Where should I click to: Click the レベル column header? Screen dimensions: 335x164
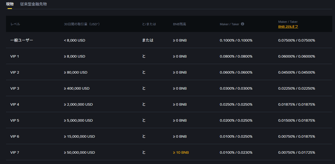pos(15,24)
